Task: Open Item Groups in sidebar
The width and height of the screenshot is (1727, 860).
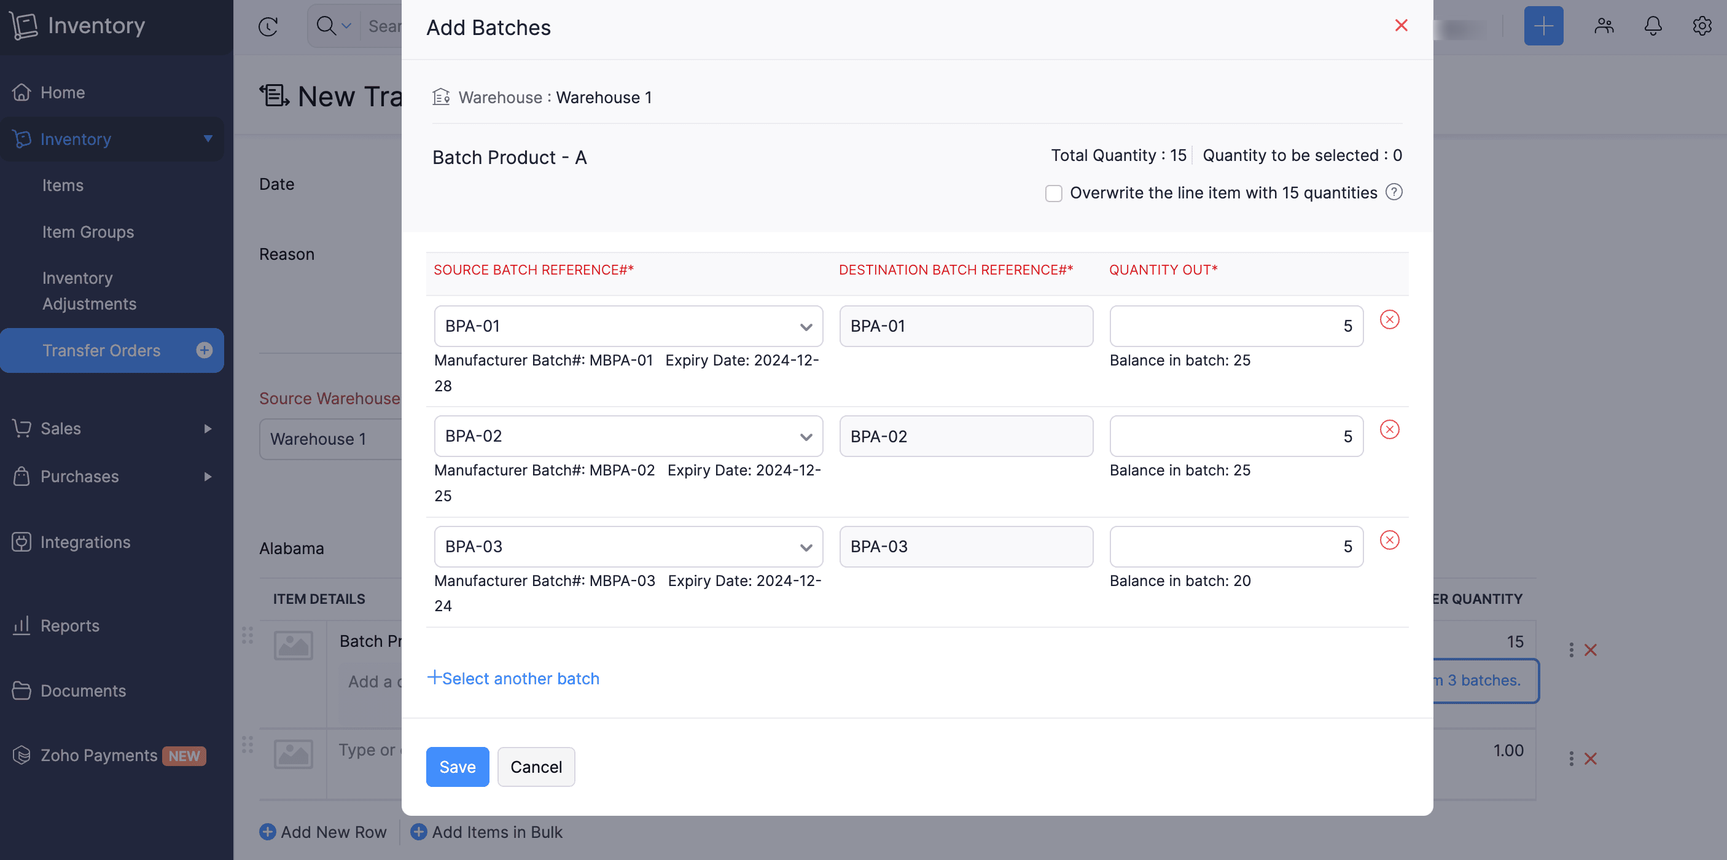Action: click(x=88, y=232)
